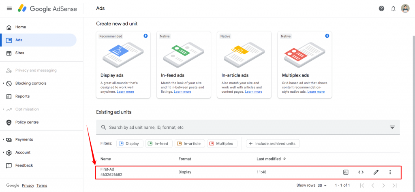Open Show rows 30 dropdown
Viewport: 415px width, 192px height.
coord(322,186)
